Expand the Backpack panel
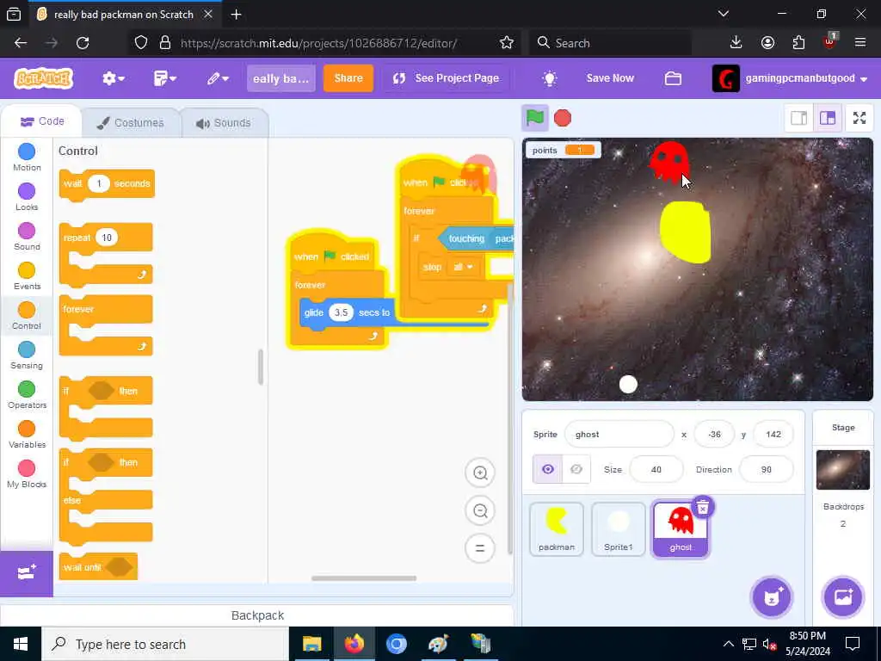The image size is (881, 661). 256,615
